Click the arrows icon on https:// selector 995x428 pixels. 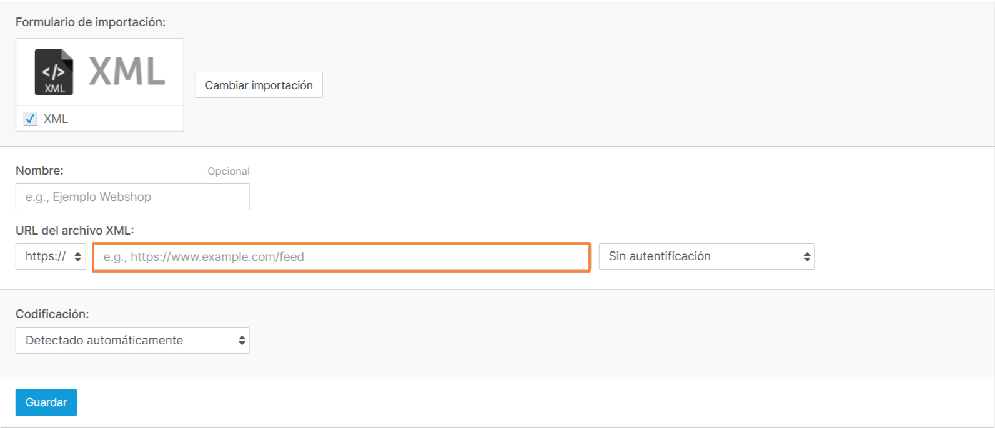click(x=78, y=256)
